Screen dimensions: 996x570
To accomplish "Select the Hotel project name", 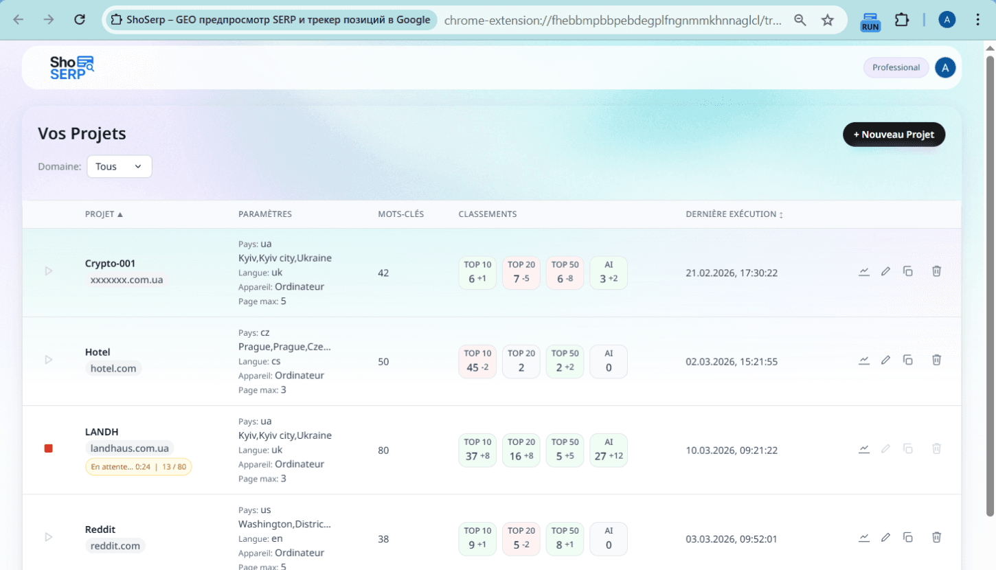I will [98, 352].
